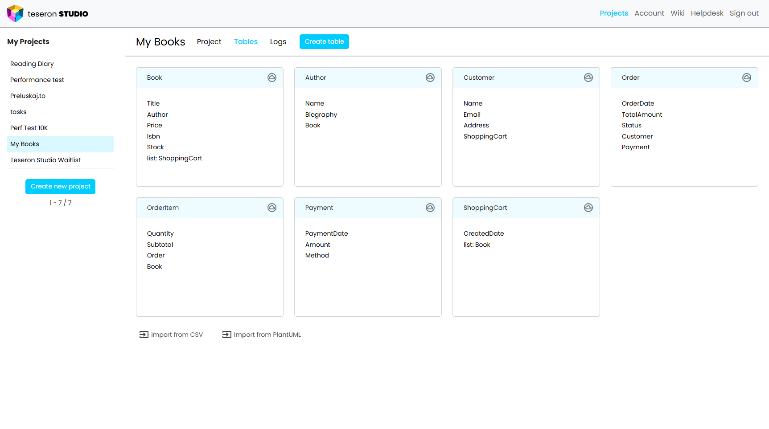
Task: Click the CreatedDate field in ShoppingCart table
Action: point(484,233)
